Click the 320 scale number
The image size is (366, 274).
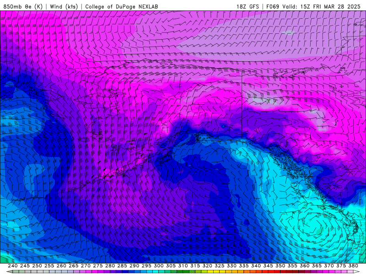(x=207, y=266)
